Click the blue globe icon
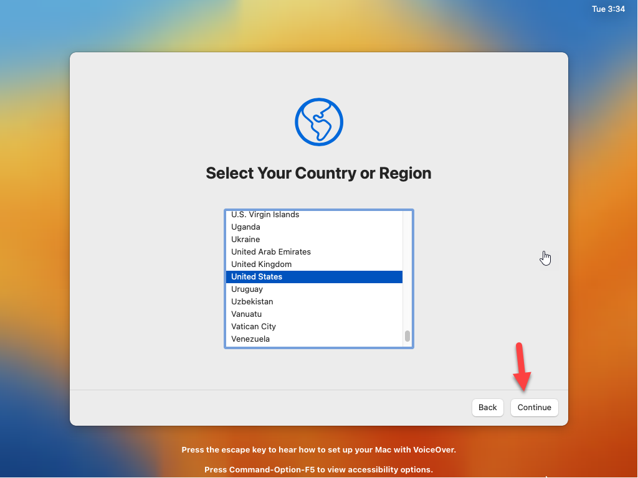This screenshot has width=638, height=478. pos(319,122)
